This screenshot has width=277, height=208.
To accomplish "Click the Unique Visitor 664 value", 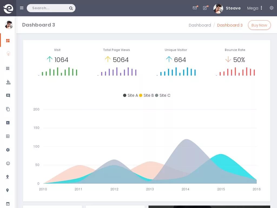I will tap(180, 60).
